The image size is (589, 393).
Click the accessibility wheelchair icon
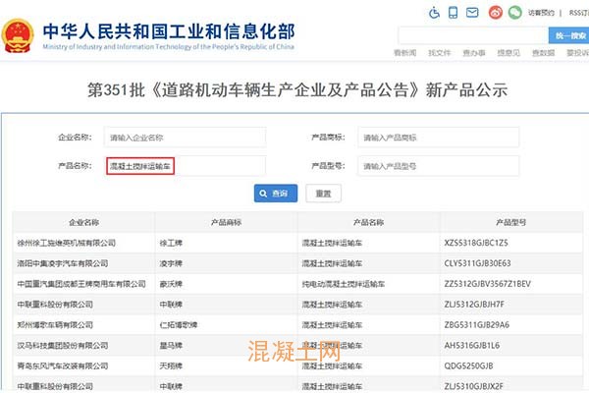(435, 13)
